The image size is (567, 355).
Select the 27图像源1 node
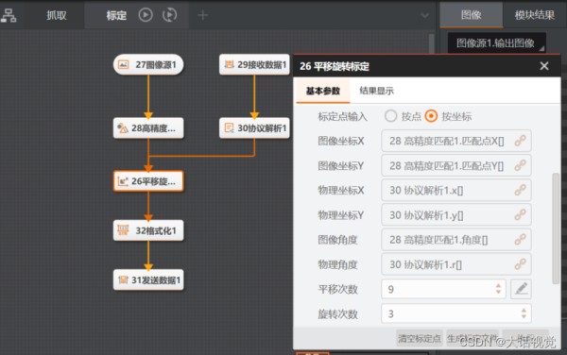(x=148, y=64)
